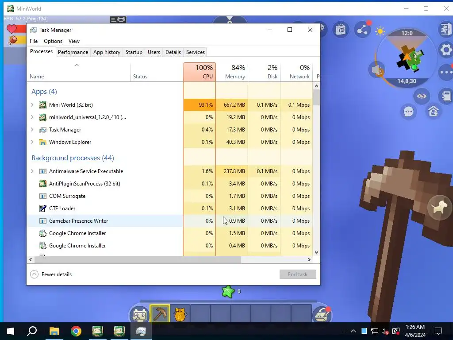Screen dimensions: 453x340
Task: Open the character avatar icon left of hotbar
Action: (x=139, y=315)
